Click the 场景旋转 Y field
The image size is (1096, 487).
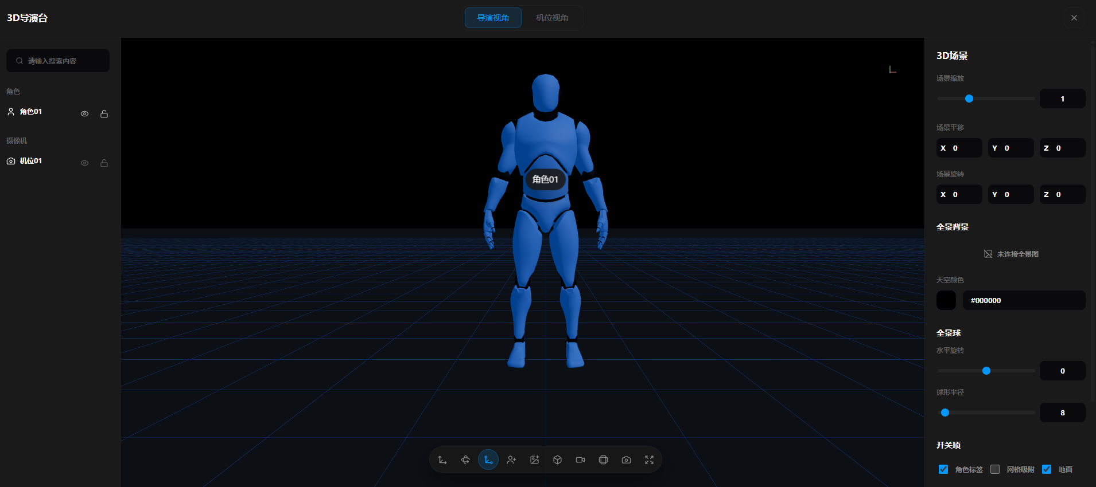click(x=1011, y=194)
